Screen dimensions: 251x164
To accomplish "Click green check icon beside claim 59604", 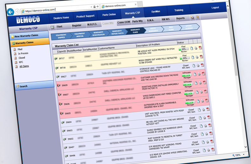I will pos(62,122).
